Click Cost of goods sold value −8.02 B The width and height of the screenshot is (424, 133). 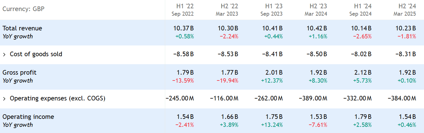[361, 54]
